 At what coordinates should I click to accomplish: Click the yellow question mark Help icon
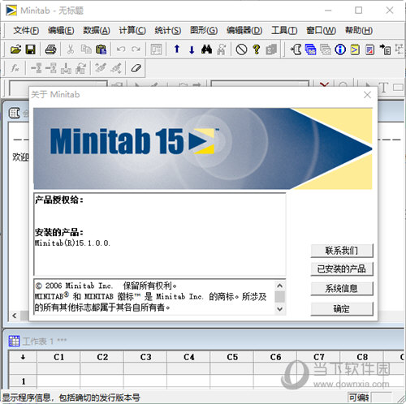[x=257, y=49]
